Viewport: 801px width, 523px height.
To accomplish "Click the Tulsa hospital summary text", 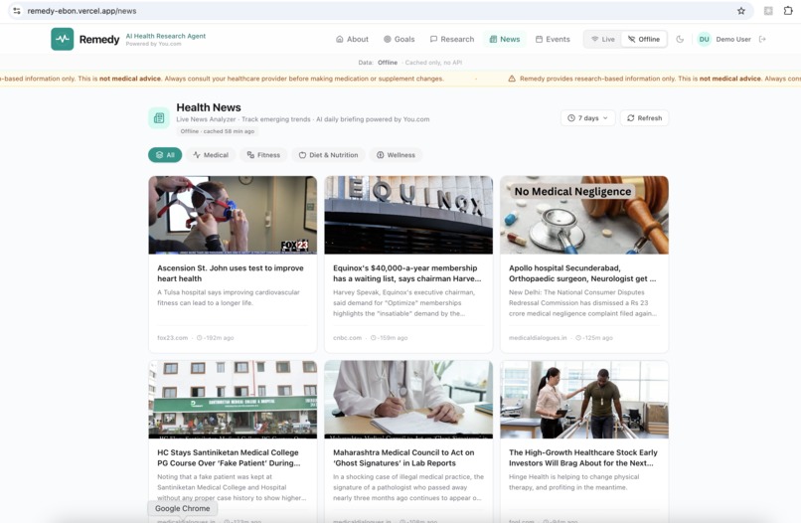I will (x=229, y=297).
